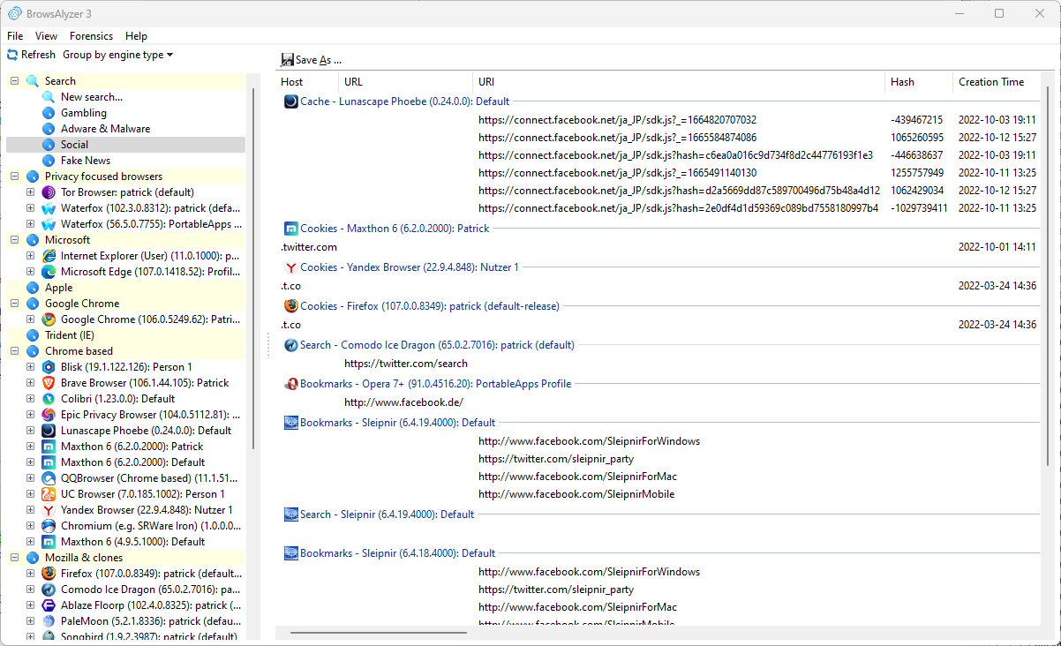Viewport: 1061px width, 646px height.
Task: Select the Gambling search item
Action: [84, 113]
